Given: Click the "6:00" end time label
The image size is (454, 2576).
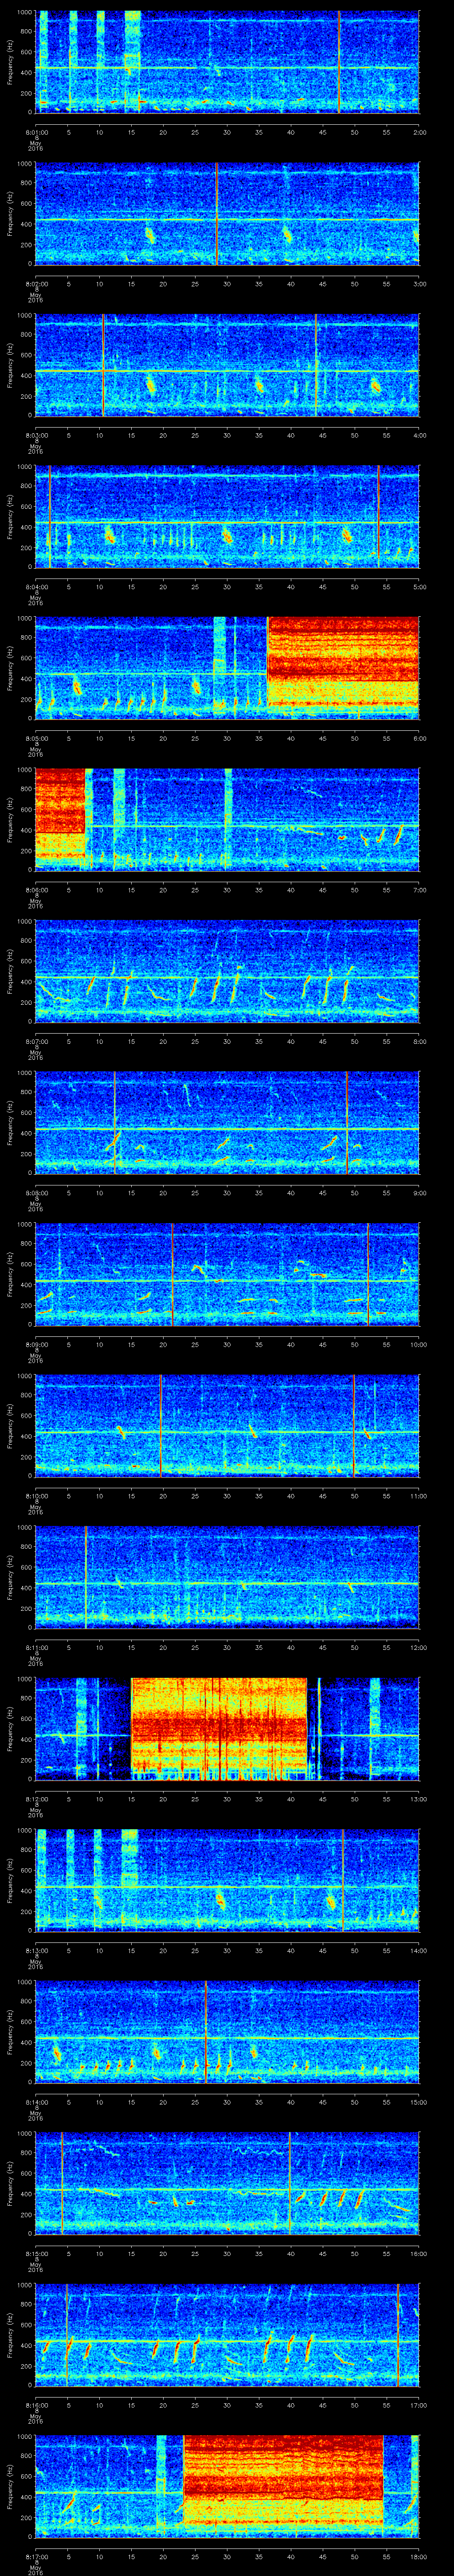Looking at the screenshot, I should coord(419,738).
